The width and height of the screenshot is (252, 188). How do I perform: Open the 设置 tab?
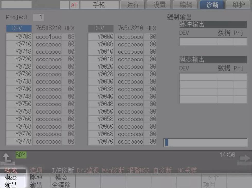[x=159, y=5]
